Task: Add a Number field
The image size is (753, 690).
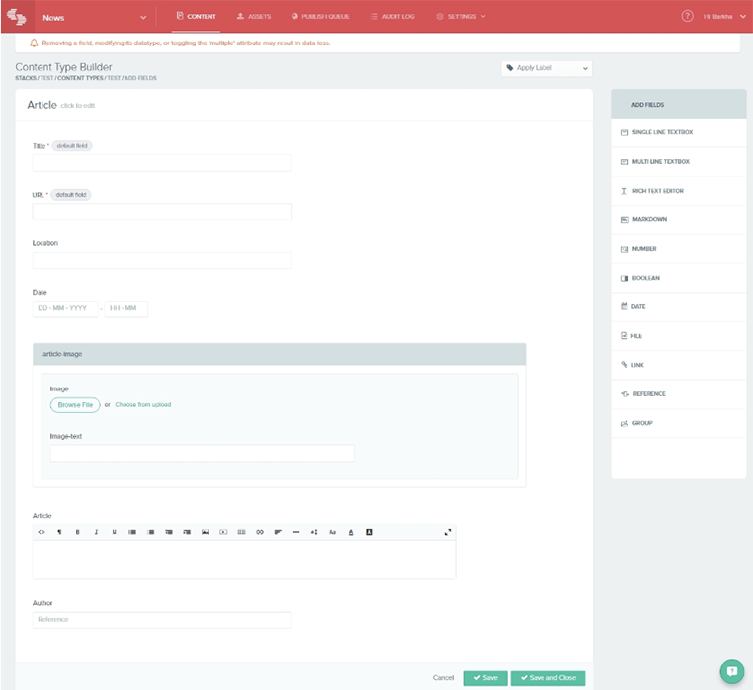Action: pyautogui.click(x=679, y=249)
